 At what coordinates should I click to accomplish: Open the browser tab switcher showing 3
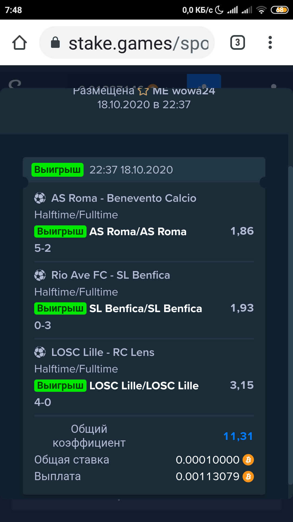coord(237,42)
